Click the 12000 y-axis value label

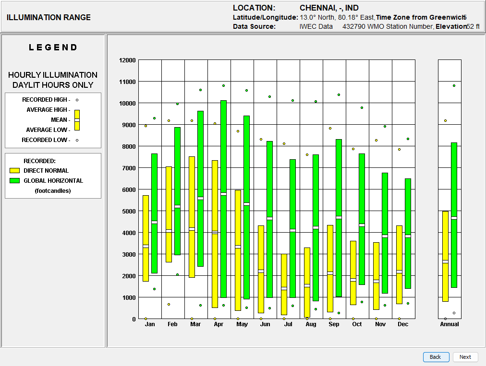tap(127, 60)
